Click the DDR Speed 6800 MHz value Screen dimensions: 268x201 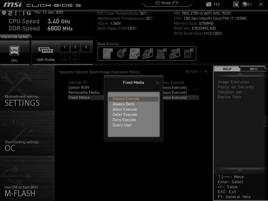[60, 28]
